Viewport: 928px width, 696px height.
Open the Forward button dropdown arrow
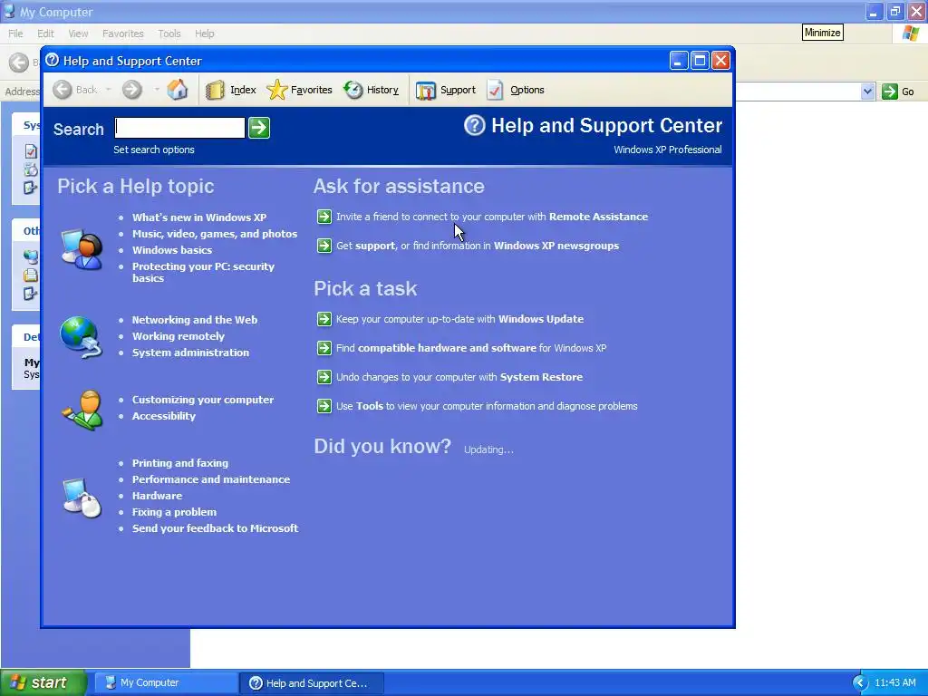coord(156,90)
